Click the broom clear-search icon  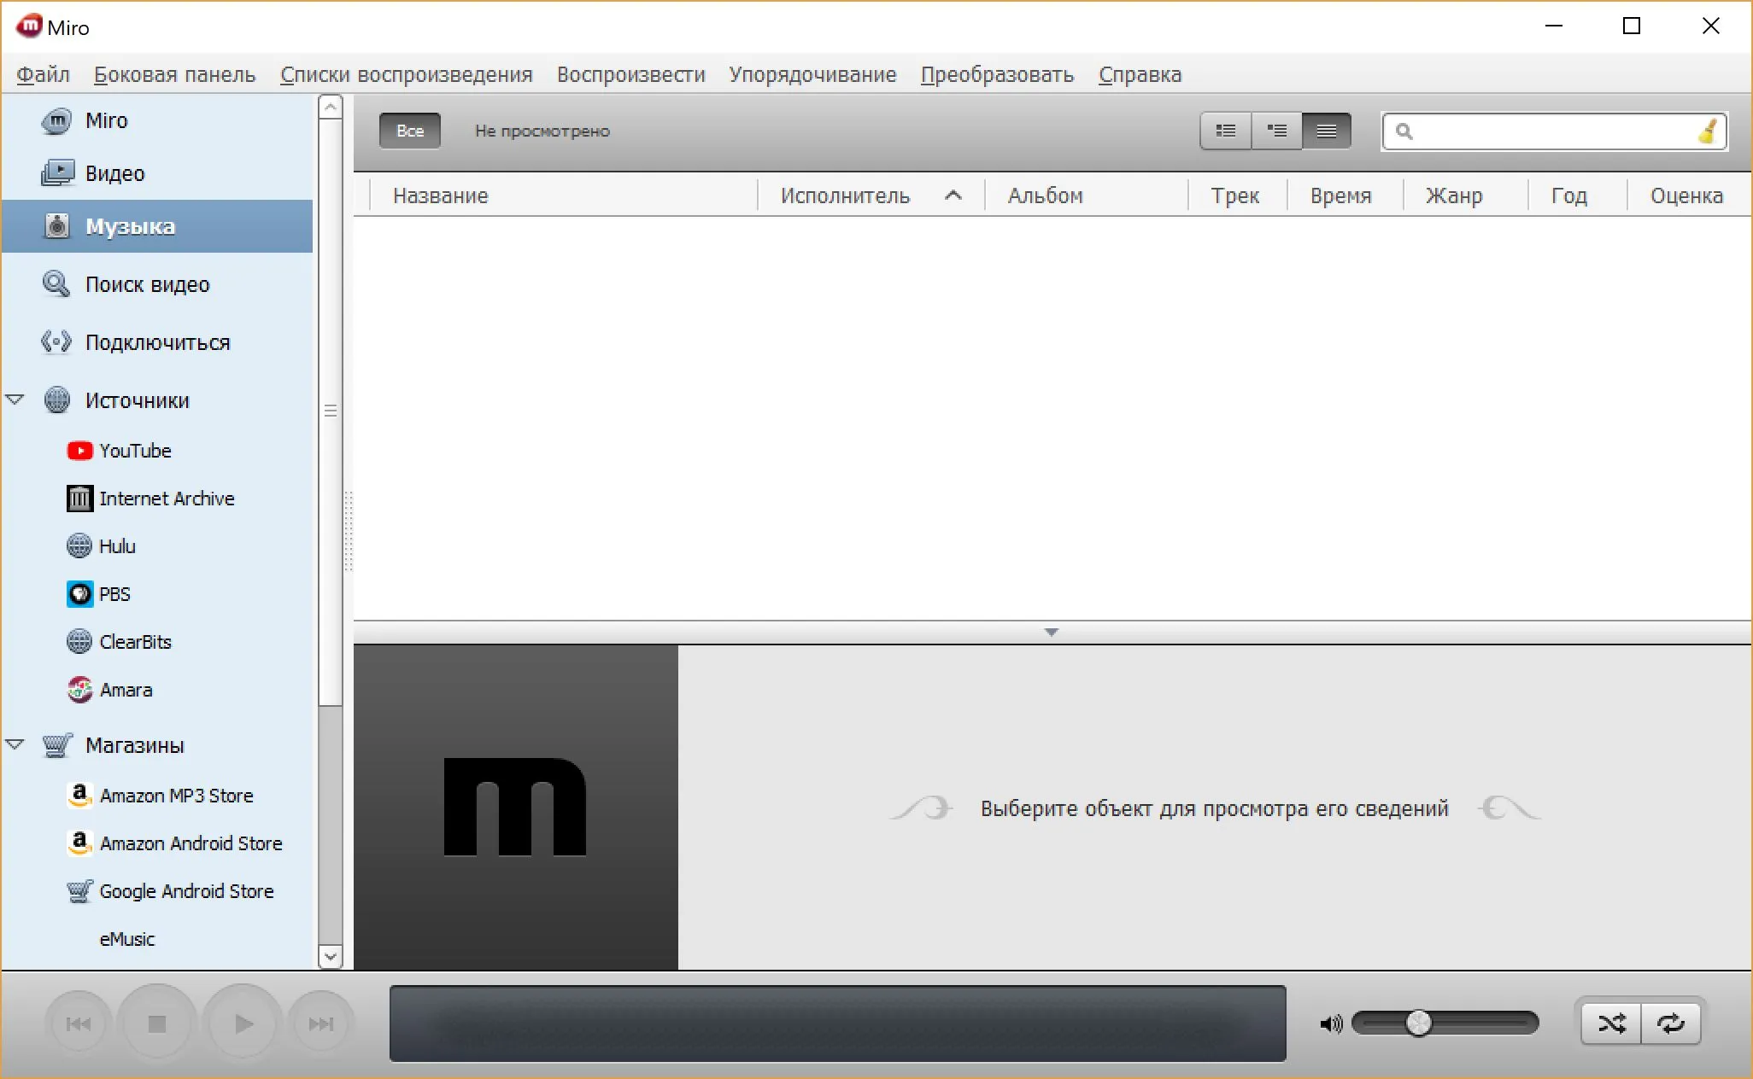pyautogui.click(x=1708, y=131)
